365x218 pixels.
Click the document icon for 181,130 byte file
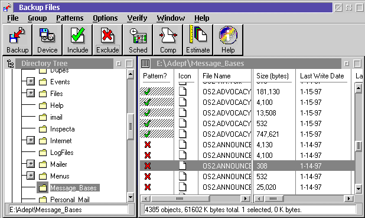coord(182,91)
